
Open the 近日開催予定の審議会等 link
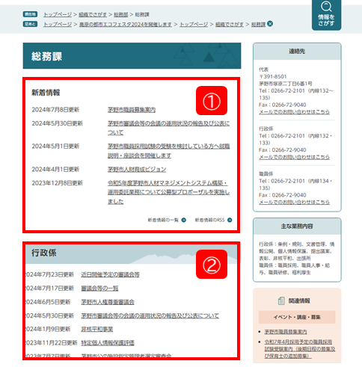[x=110, y=274]
